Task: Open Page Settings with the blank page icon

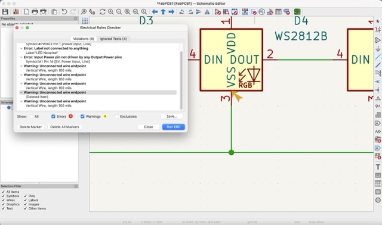Action: point(26,12)
